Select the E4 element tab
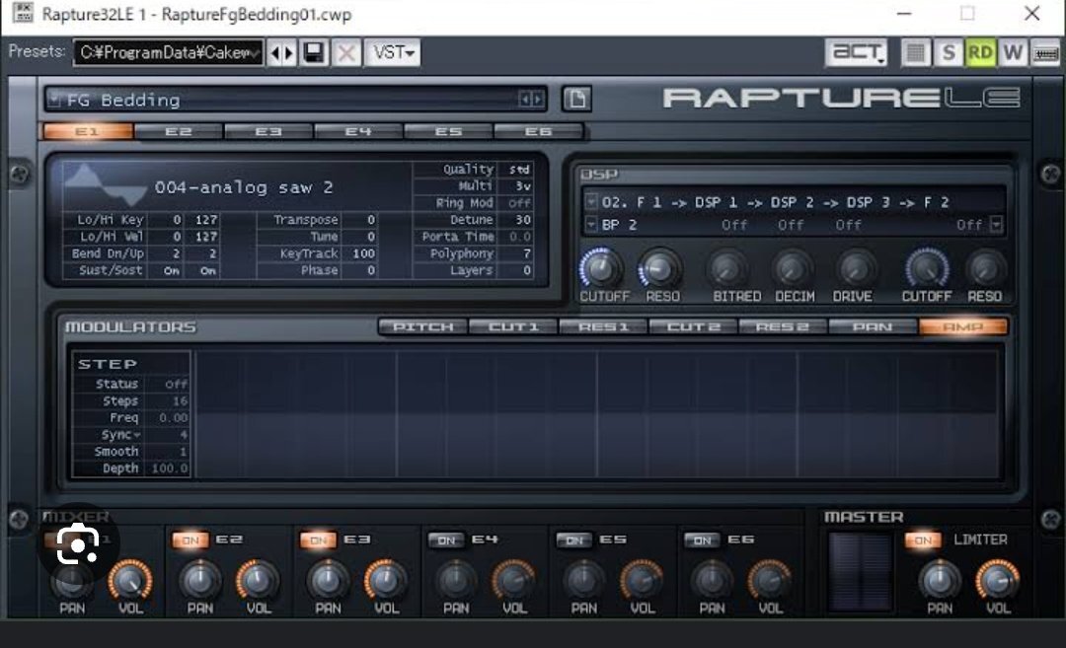Viewport: 1066px width, 648px height. point(358,131)
